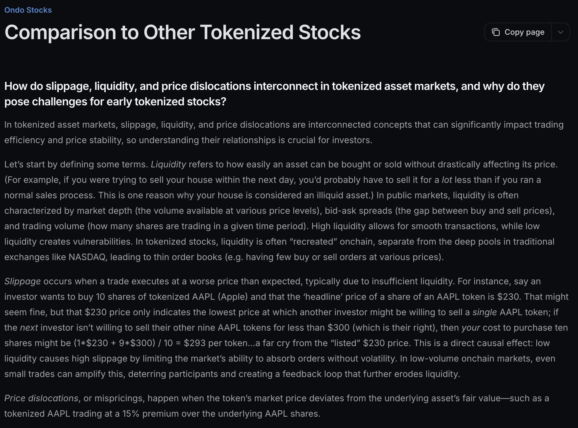Click the italic word next

coord(29,328)
